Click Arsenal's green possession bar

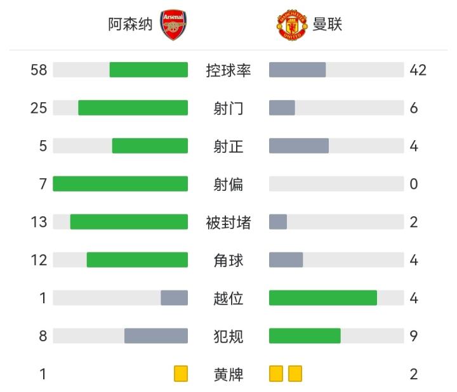149,70
